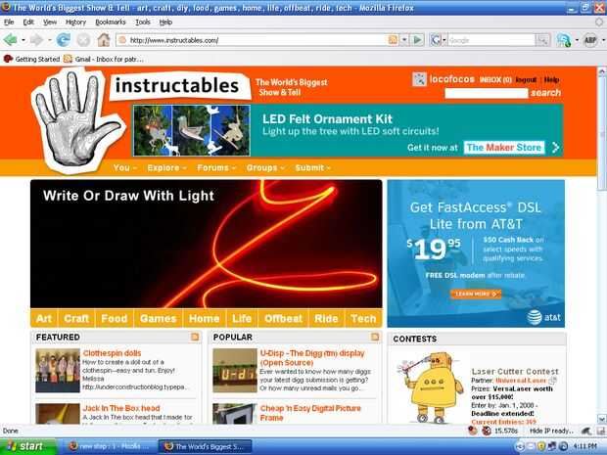Click The Maker Store banner button

point(504,148)
